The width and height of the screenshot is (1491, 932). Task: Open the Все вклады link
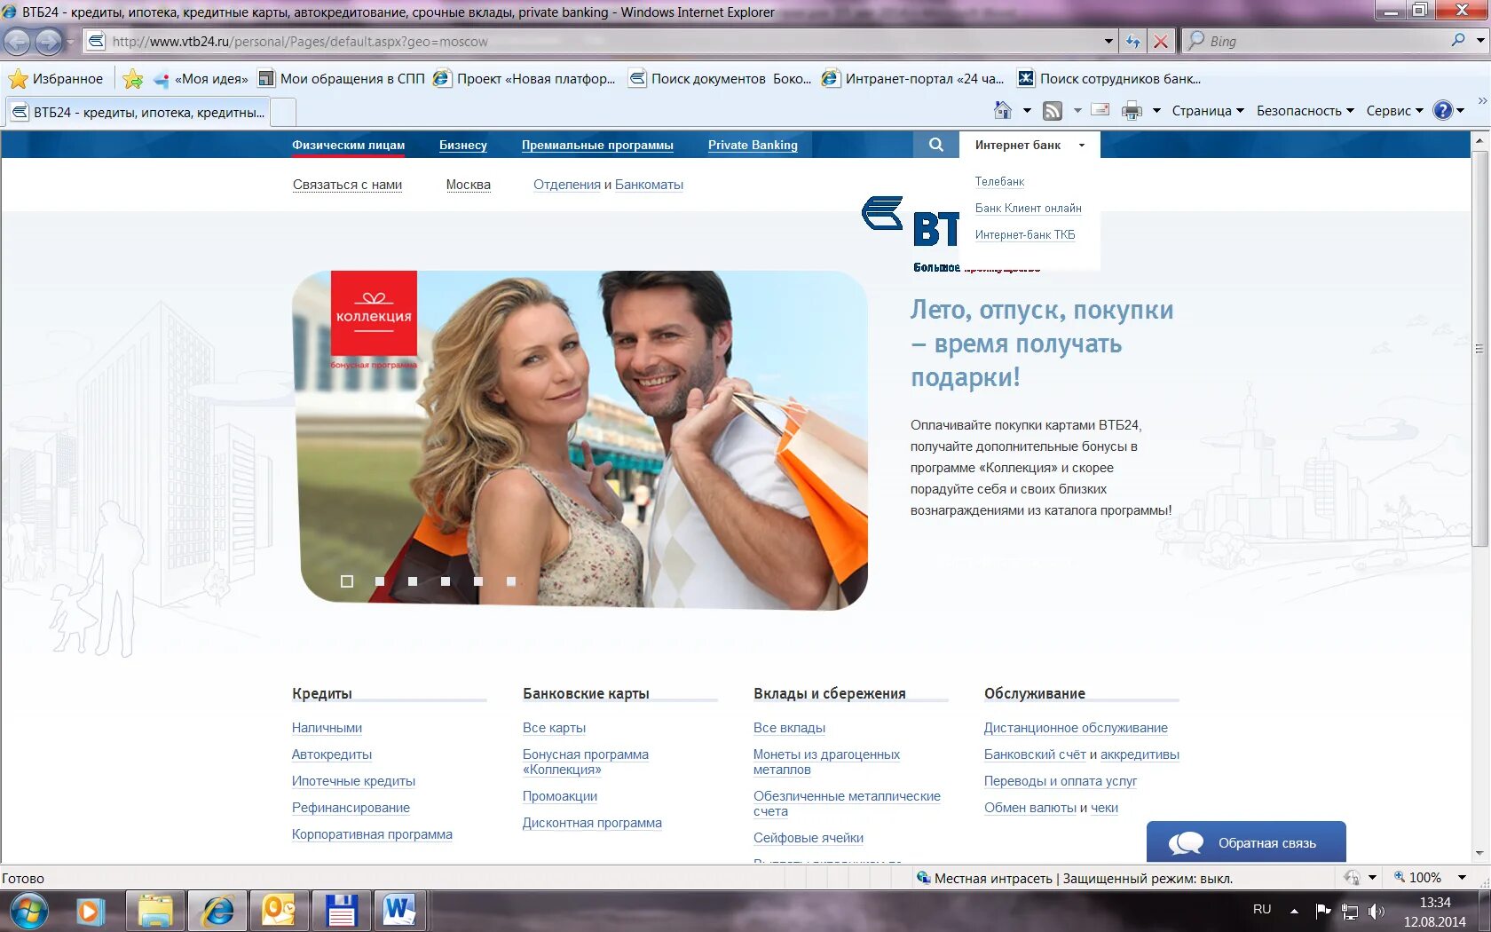(x=789, y=728)
